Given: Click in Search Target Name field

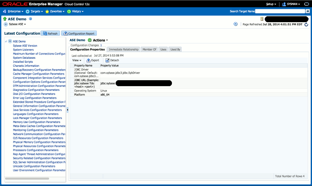Looking at the screenshot, I should point(280,11).
